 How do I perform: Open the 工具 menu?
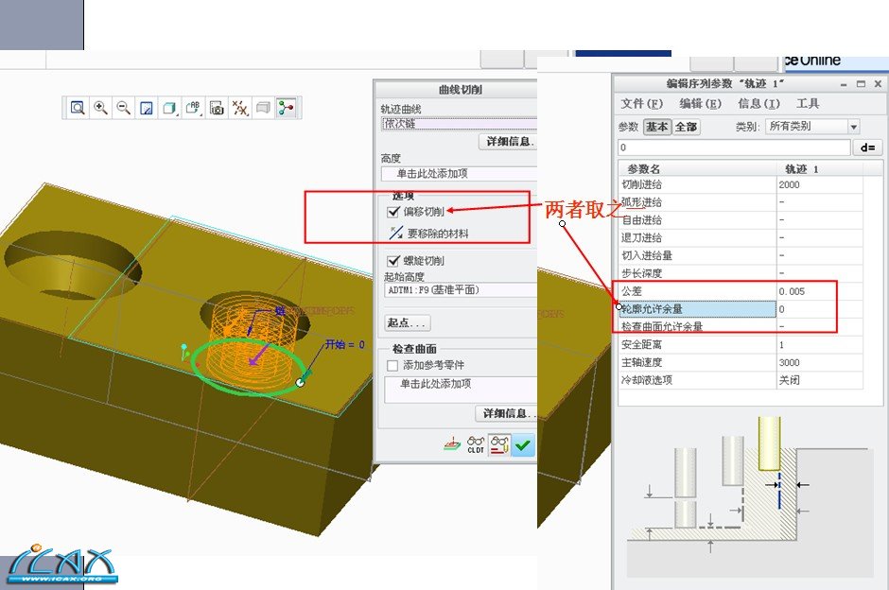tap(808, 104)
